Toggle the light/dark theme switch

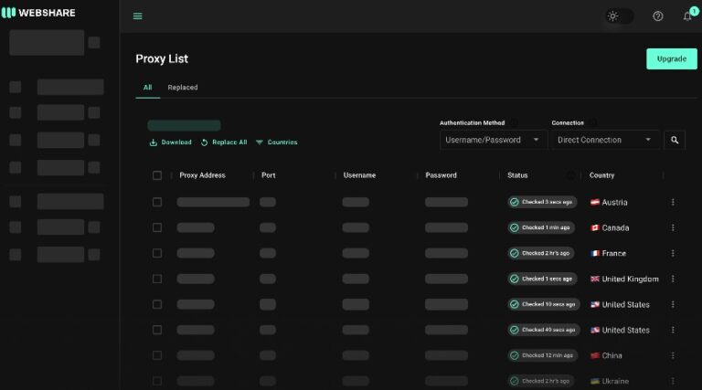(619, 16)
